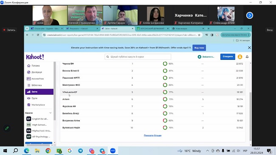Select player row Богданова Аліна
The height and width of the screenshot is (155, 276).
pyautogui.click(x=152, y=121)
